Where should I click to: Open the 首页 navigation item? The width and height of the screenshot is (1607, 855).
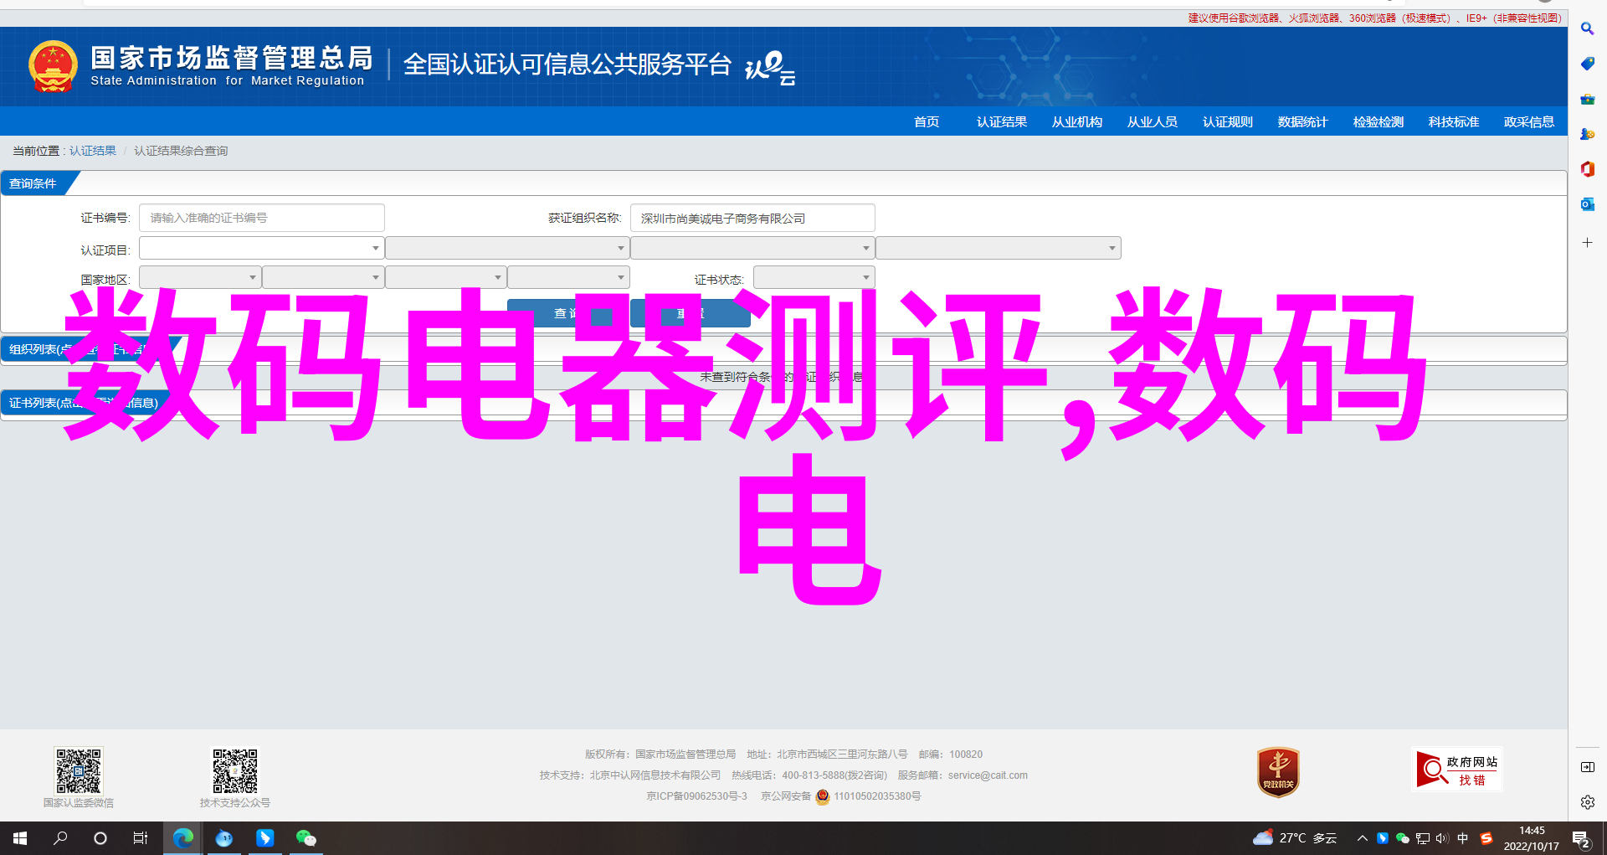(x=927, y=122)
